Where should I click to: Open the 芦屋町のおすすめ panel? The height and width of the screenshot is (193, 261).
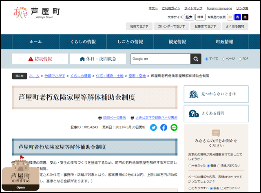click(20, 178)
